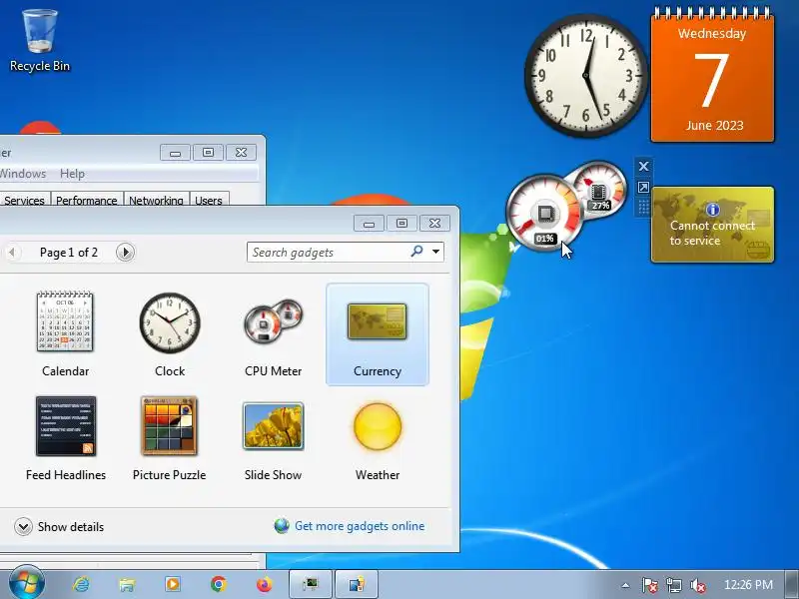Close the gadget gallery window

pyautogui.click(x=434, y=223)
